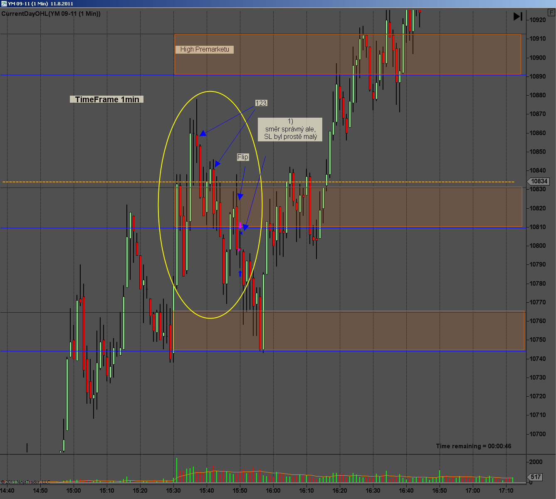Click the 16:10 time axis label

pos(306,491)
